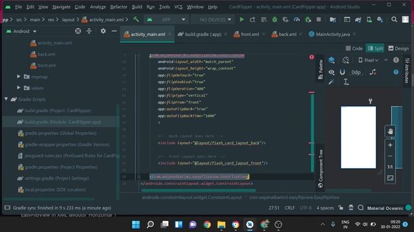
Task: Click Zoom to Fit Screen icon
Action: click(390, 178)
